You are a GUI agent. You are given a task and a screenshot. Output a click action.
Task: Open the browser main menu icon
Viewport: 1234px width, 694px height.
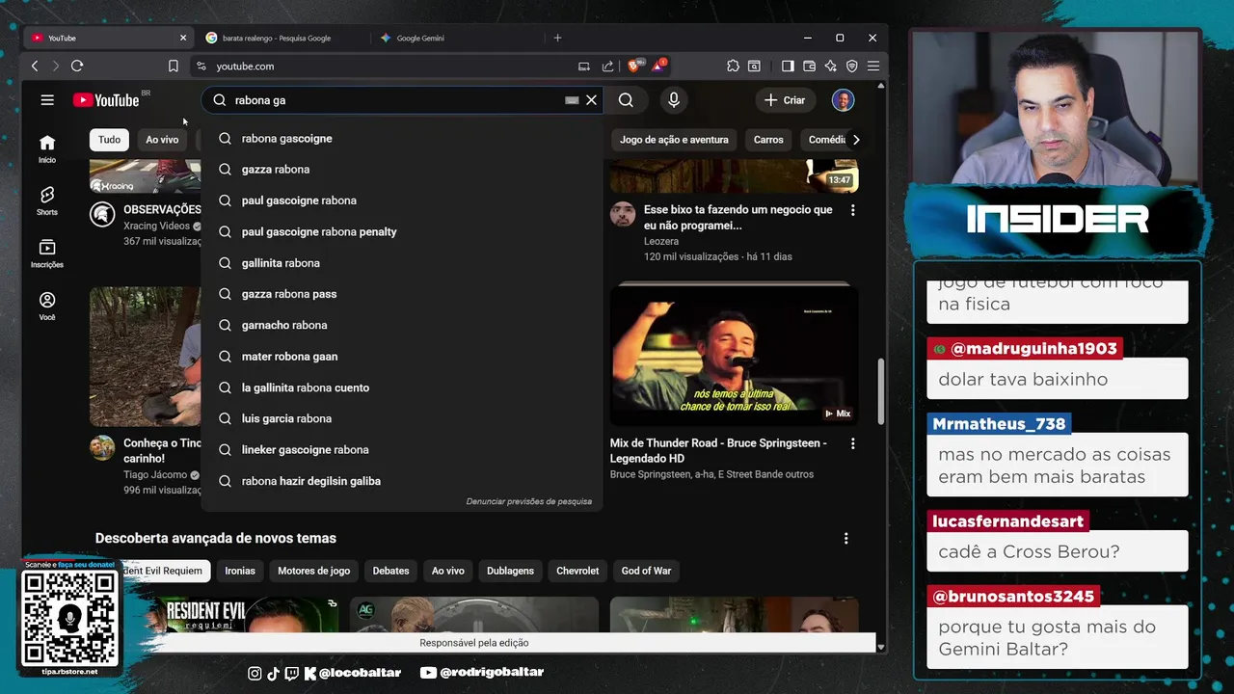(872, 66)
